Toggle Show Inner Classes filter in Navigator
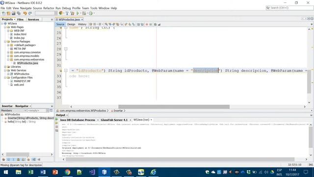 click(24, 159)
